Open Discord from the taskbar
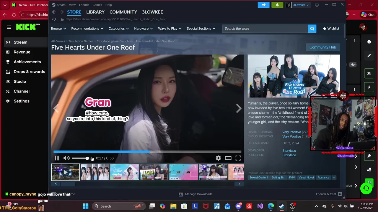This screenshot has height=212, width=378. point(238,206)
